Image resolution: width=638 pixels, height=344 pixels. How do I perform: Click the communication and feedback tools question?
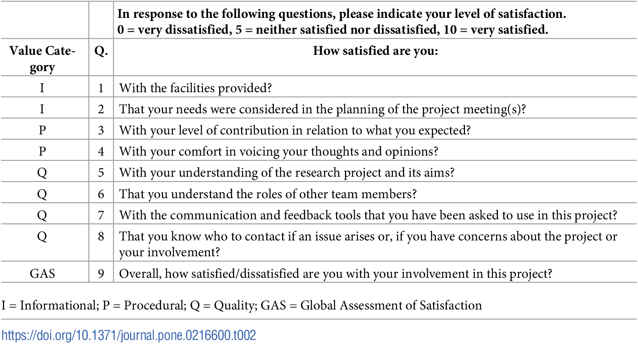(x=368, y=215)
